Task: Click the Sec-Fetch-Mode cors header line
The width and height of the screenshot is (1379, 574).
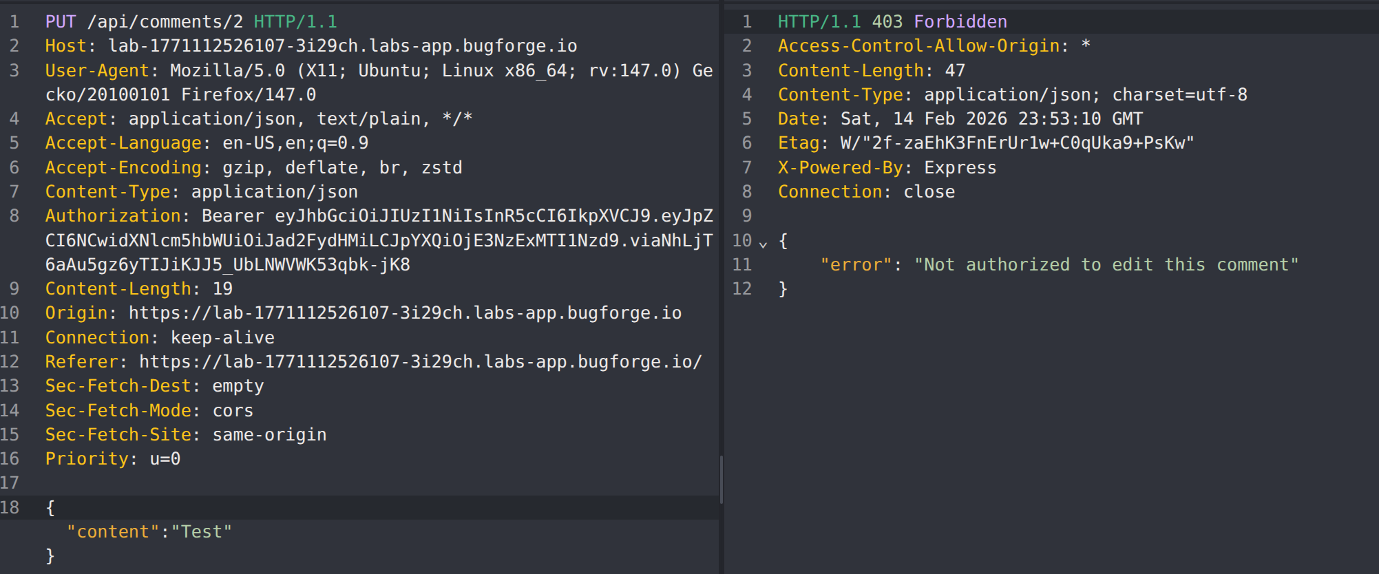Action: 149,411
